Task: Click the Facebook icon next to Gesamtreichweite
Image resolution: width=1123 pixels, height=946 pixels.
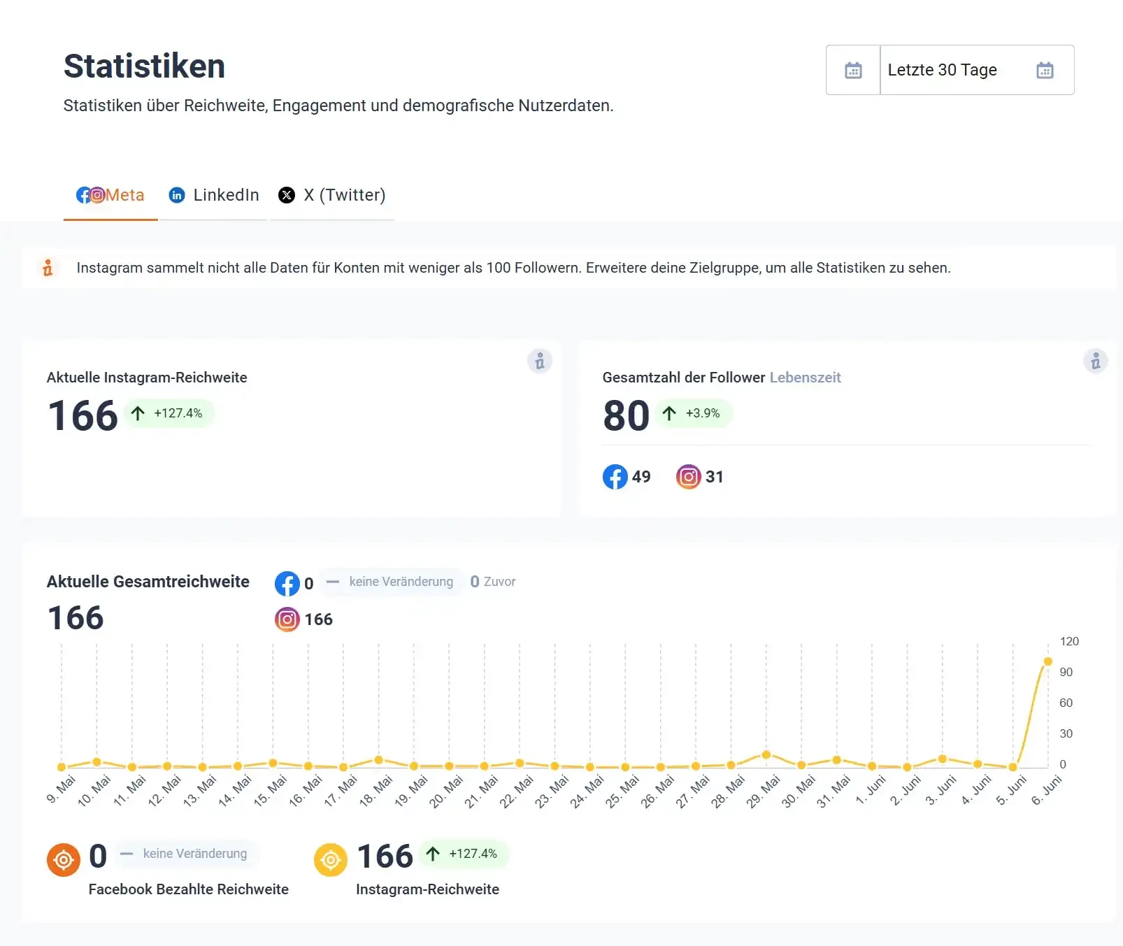Action: coord(287,583)
